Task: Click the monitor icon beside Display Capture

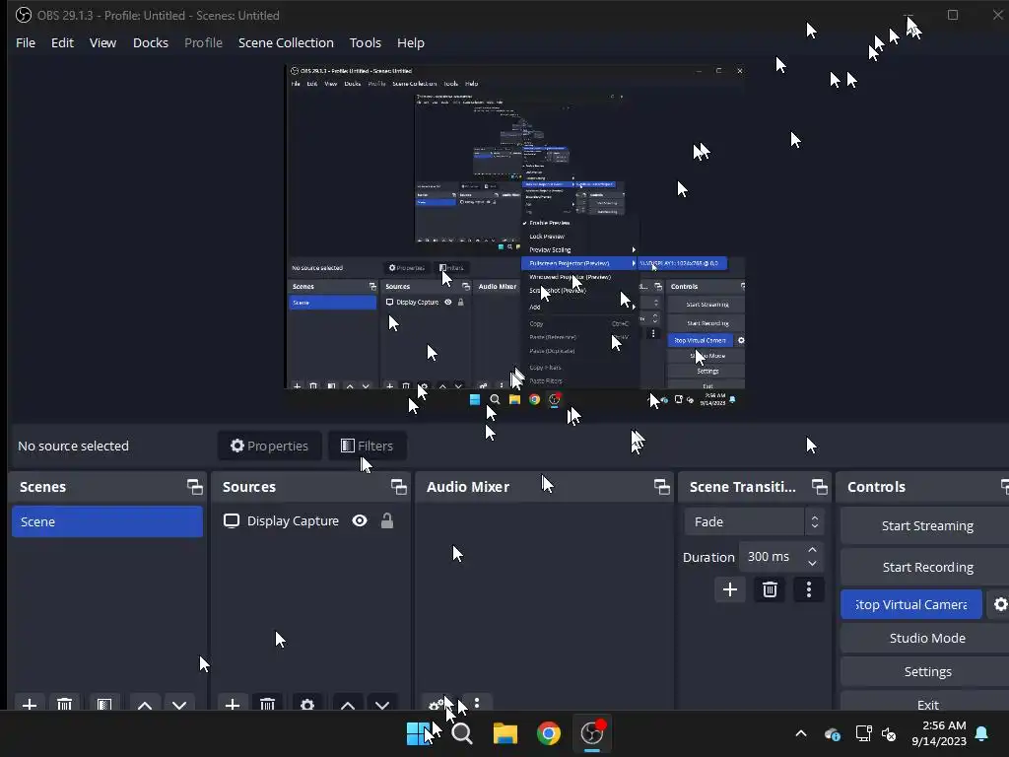Action: point(231,520)
